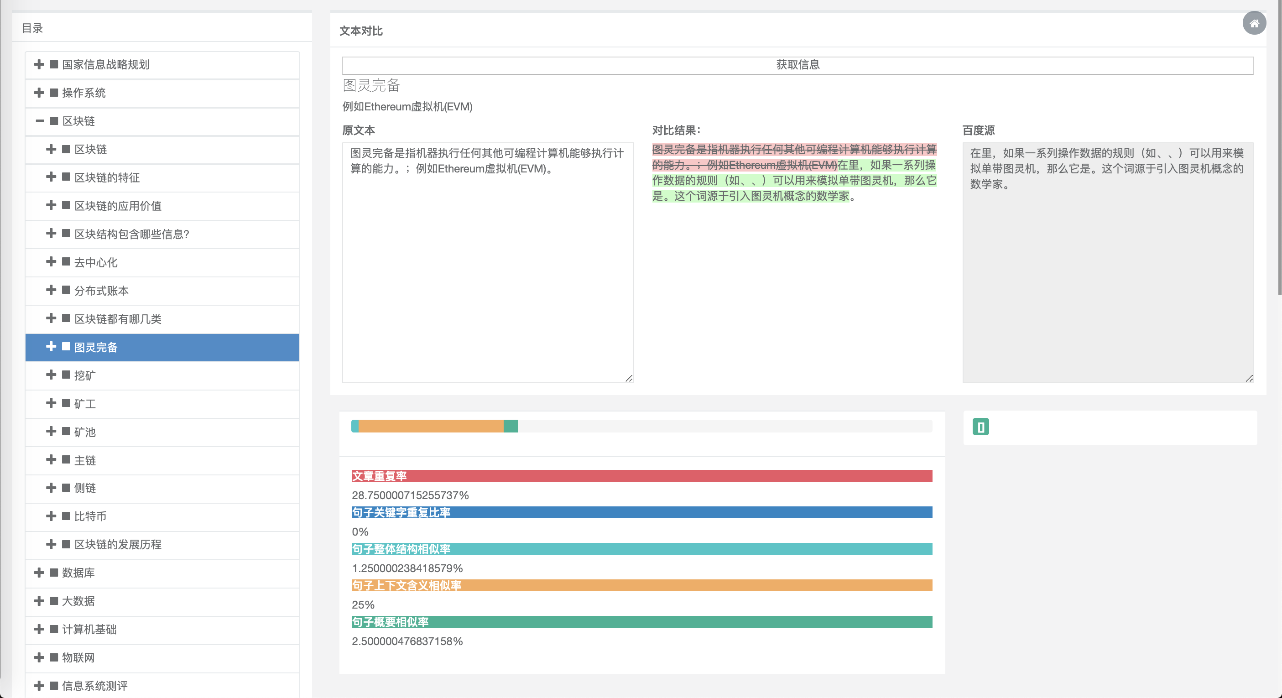Click the home icon button
Viewport: 1282px width, 698px height.
point(1254,23)
